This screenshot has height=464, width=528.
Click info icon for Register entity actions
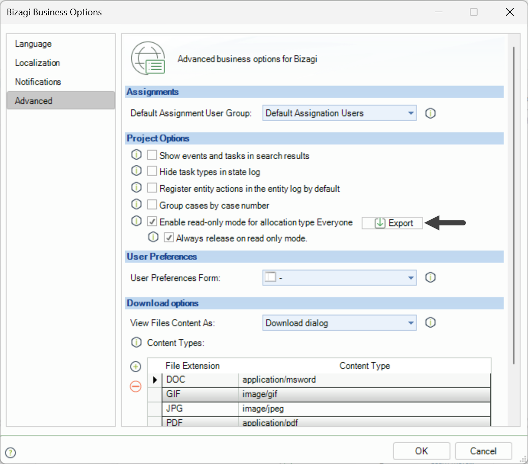pos(136,187)
